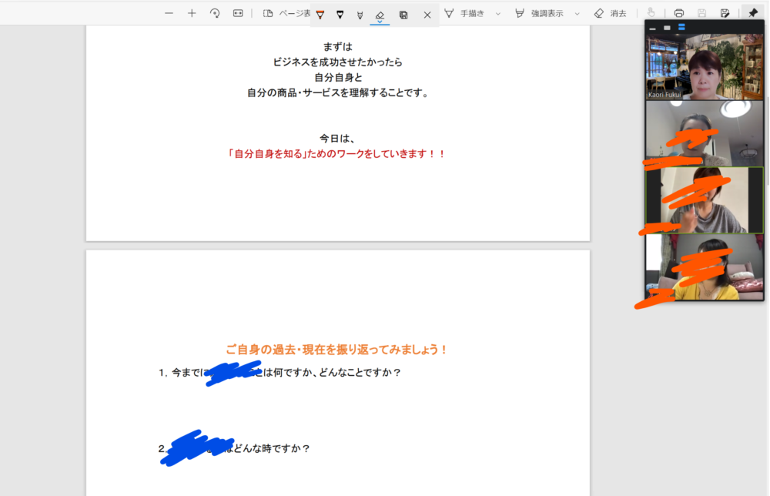Click the fit to width icon
The image size is (770, 496).
pos(238,13)
